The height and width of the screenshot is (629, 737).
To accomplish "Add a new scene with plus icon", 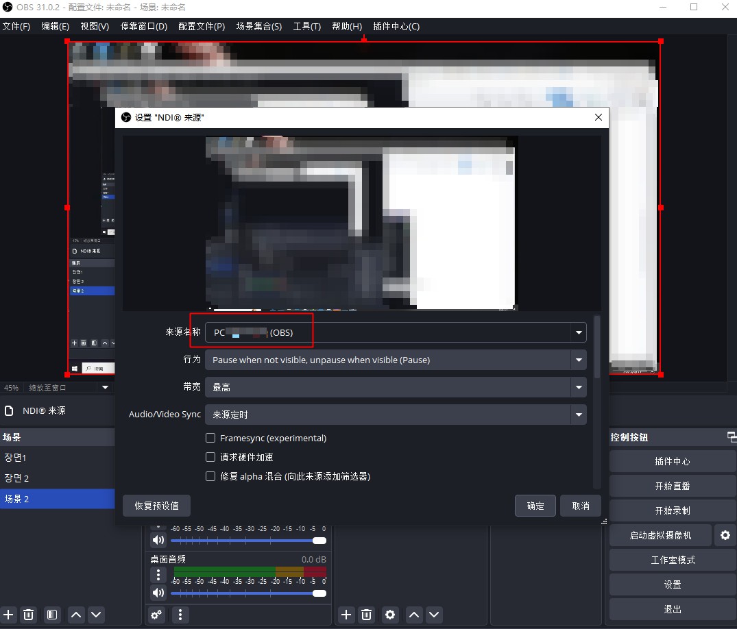I will pos(8,614).
